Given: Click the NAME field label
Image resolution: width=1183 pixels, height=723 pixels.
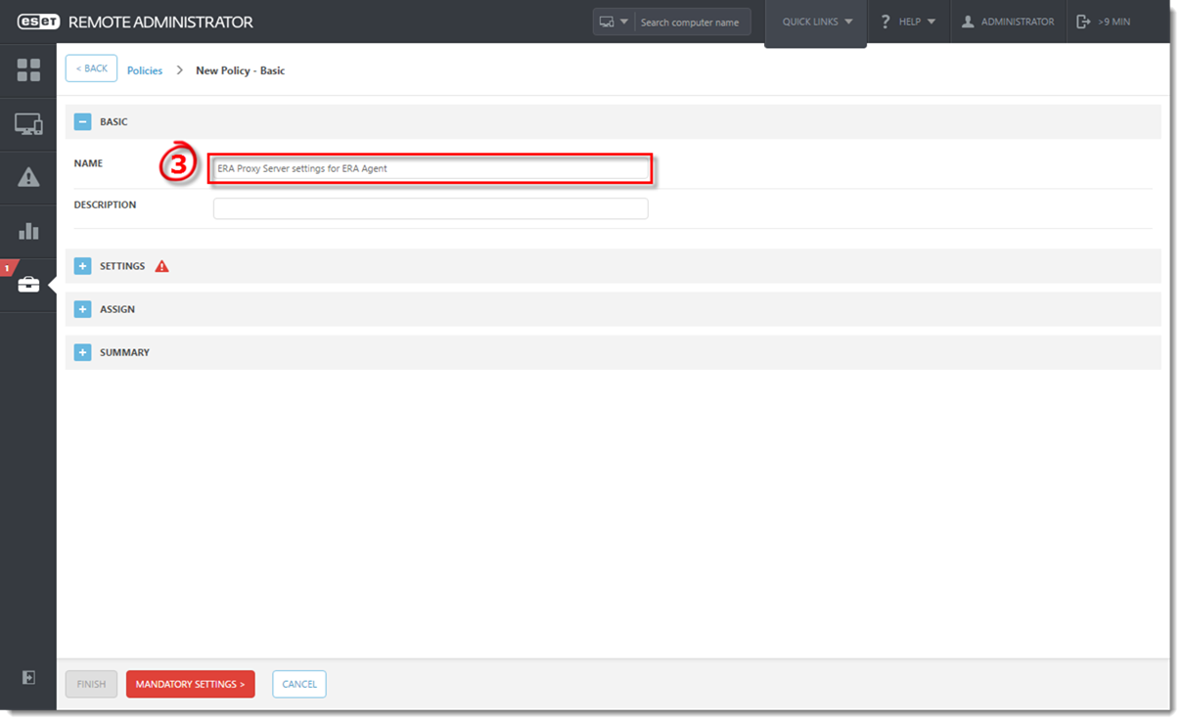Looking at the screenshot, I should [x=88, y=163].
